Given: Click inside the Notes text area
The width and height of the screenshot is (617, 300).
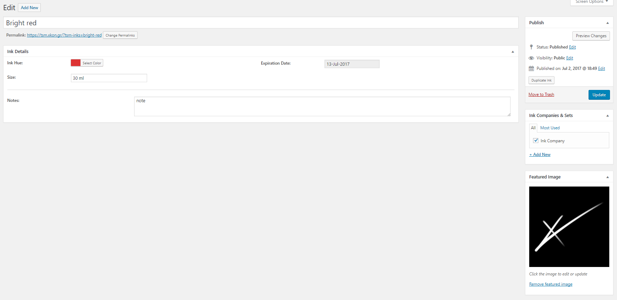Looking at the screenshot, I should (x=322, y=106).
